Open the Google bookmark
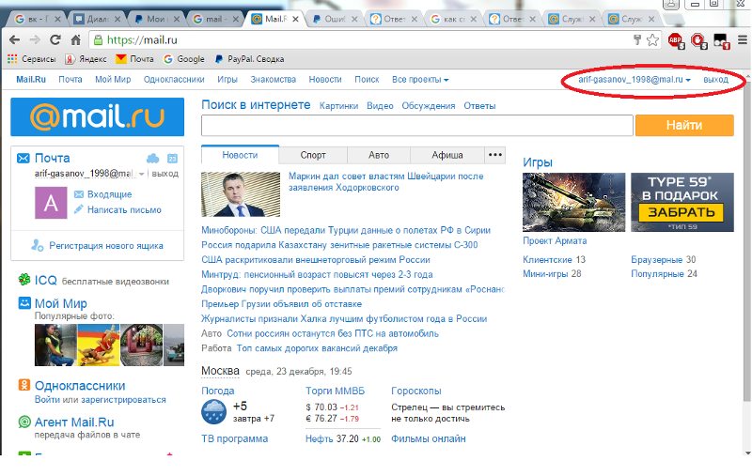 click(x=184, y=59)
